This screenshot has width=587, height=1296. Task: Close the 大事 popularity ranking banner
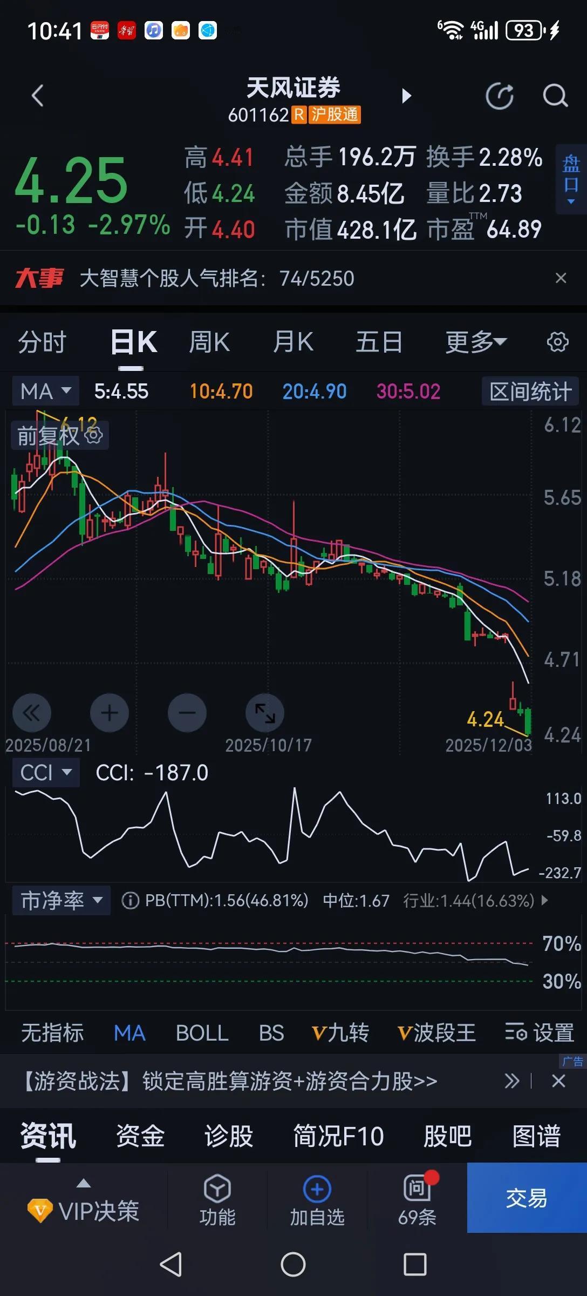pos(561,278)
